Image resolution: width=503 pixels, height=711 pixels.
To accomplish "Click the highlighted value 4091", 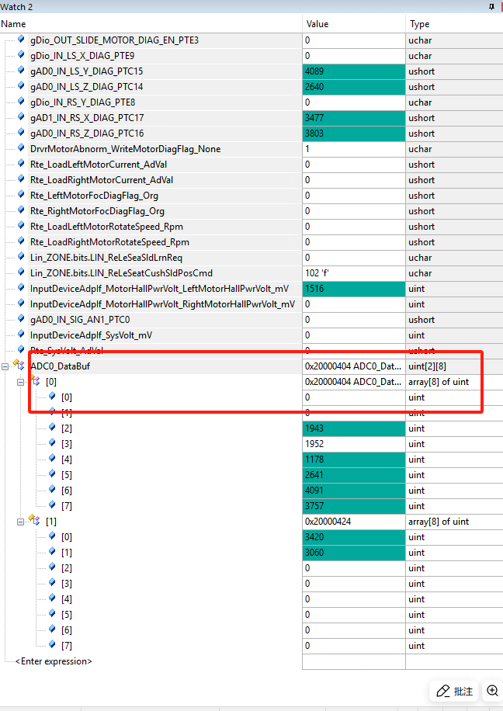I will tap(354, 491).
